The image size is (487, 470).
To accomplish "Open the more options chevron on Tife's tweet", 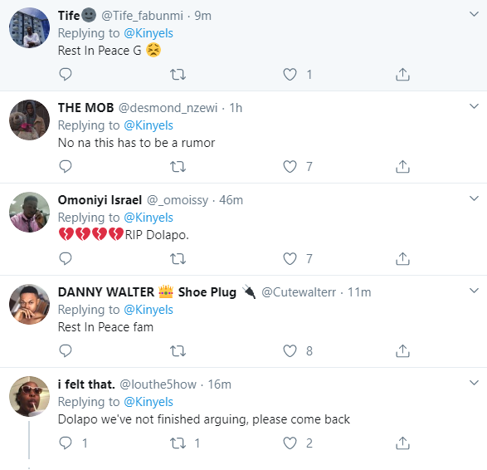I will click(474, 14).
